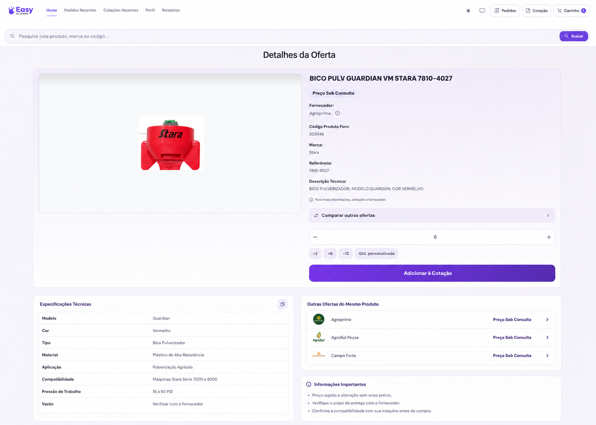Click Adicionar à Cotação button

[x=432, y=273]
